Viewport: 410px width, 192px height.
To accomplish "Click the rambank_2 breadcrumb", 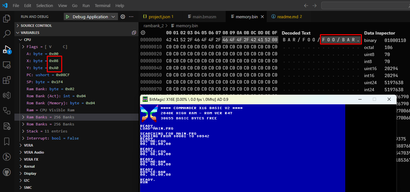I will coord(154,26).
